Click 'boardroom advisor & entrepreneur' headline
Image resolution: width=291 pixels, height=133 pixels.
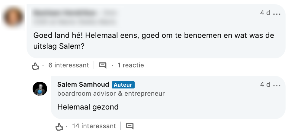111,93
